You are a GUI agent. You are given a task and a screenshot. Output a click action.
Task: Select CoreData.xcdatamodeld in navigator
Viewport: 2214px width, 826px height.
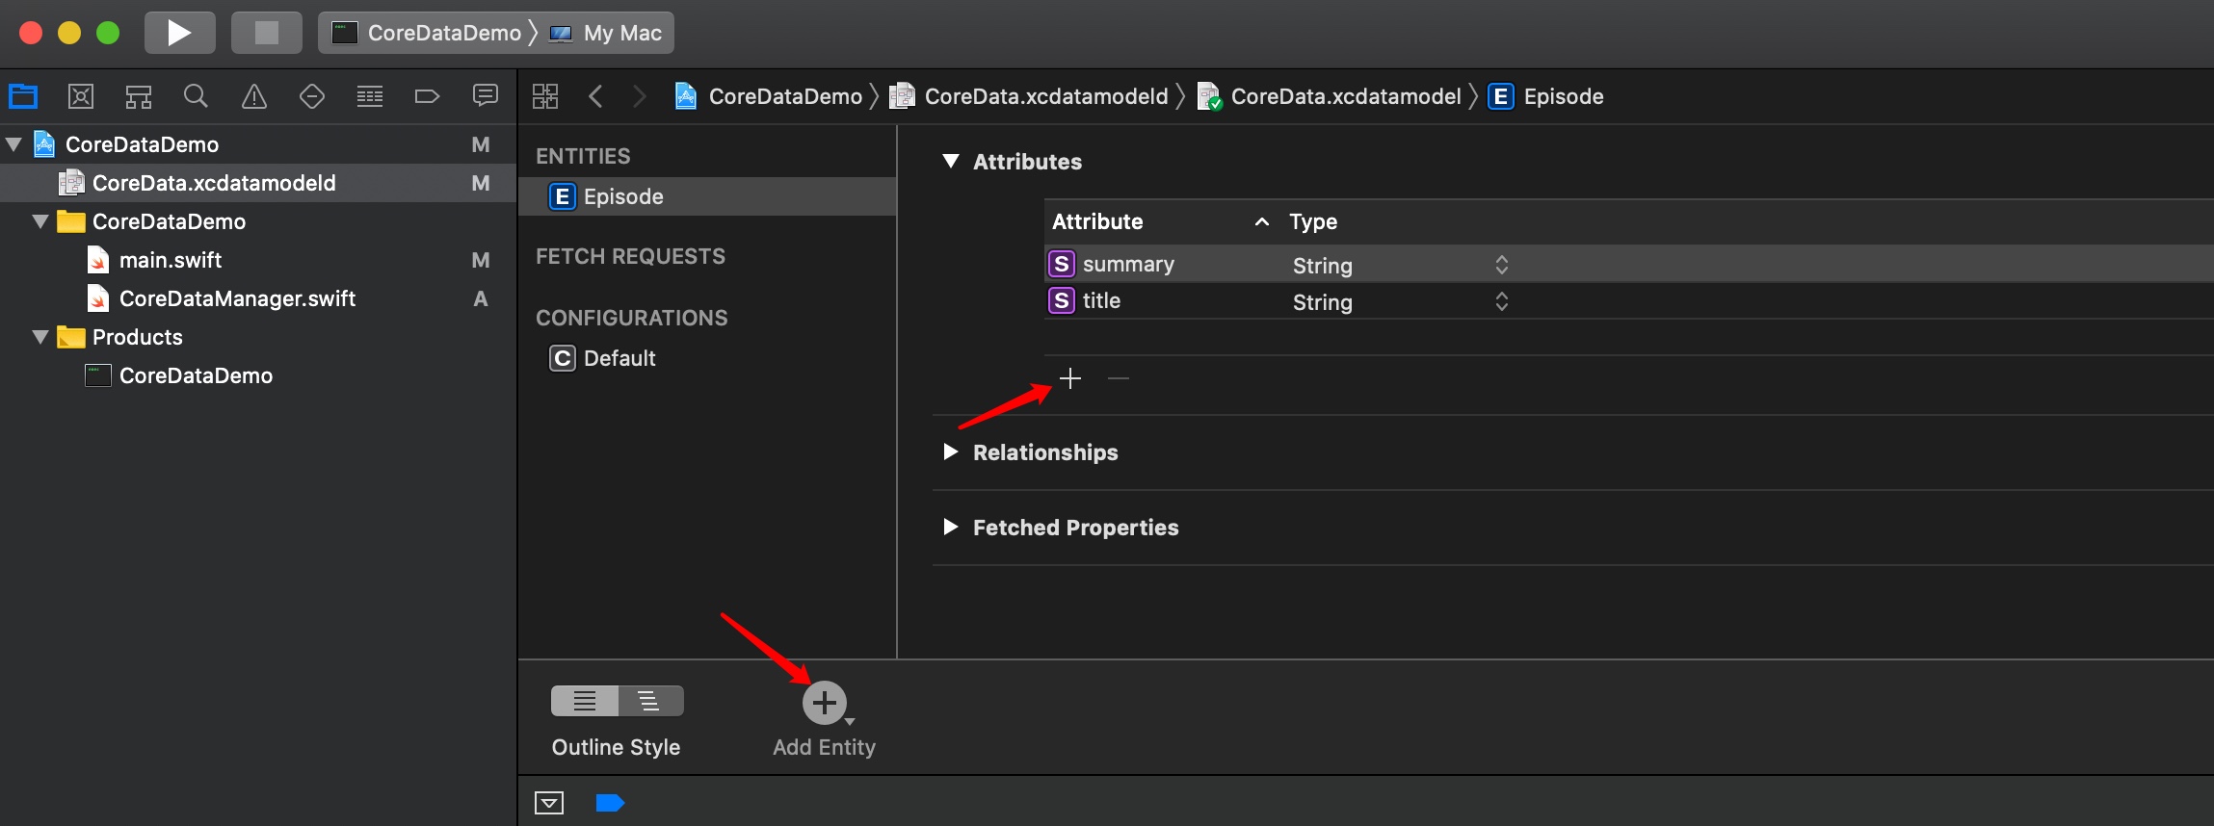coord(258,183)
